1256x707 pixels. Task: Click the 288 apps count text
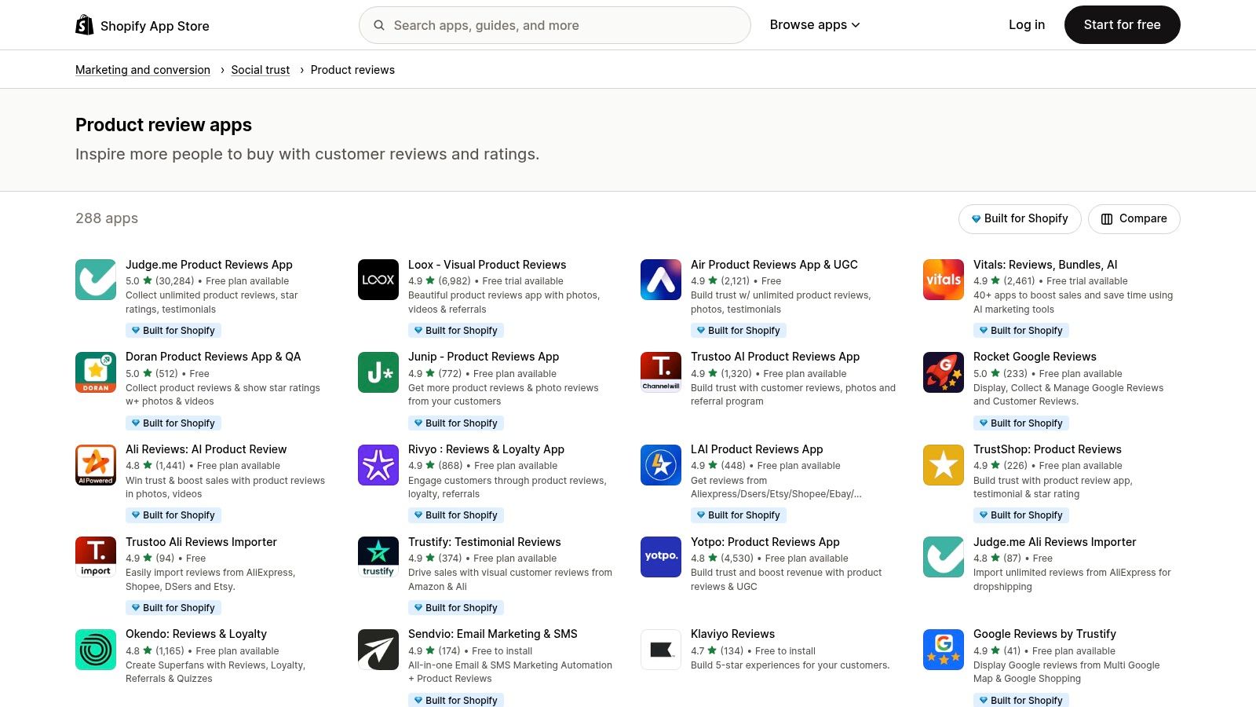(x=107, y=218)
